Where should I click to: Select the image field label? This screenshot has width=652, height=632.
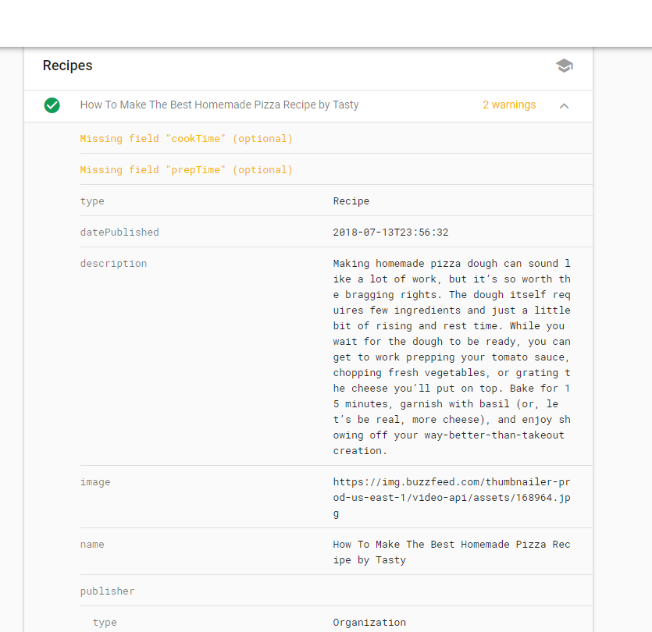tap(95, 482)
